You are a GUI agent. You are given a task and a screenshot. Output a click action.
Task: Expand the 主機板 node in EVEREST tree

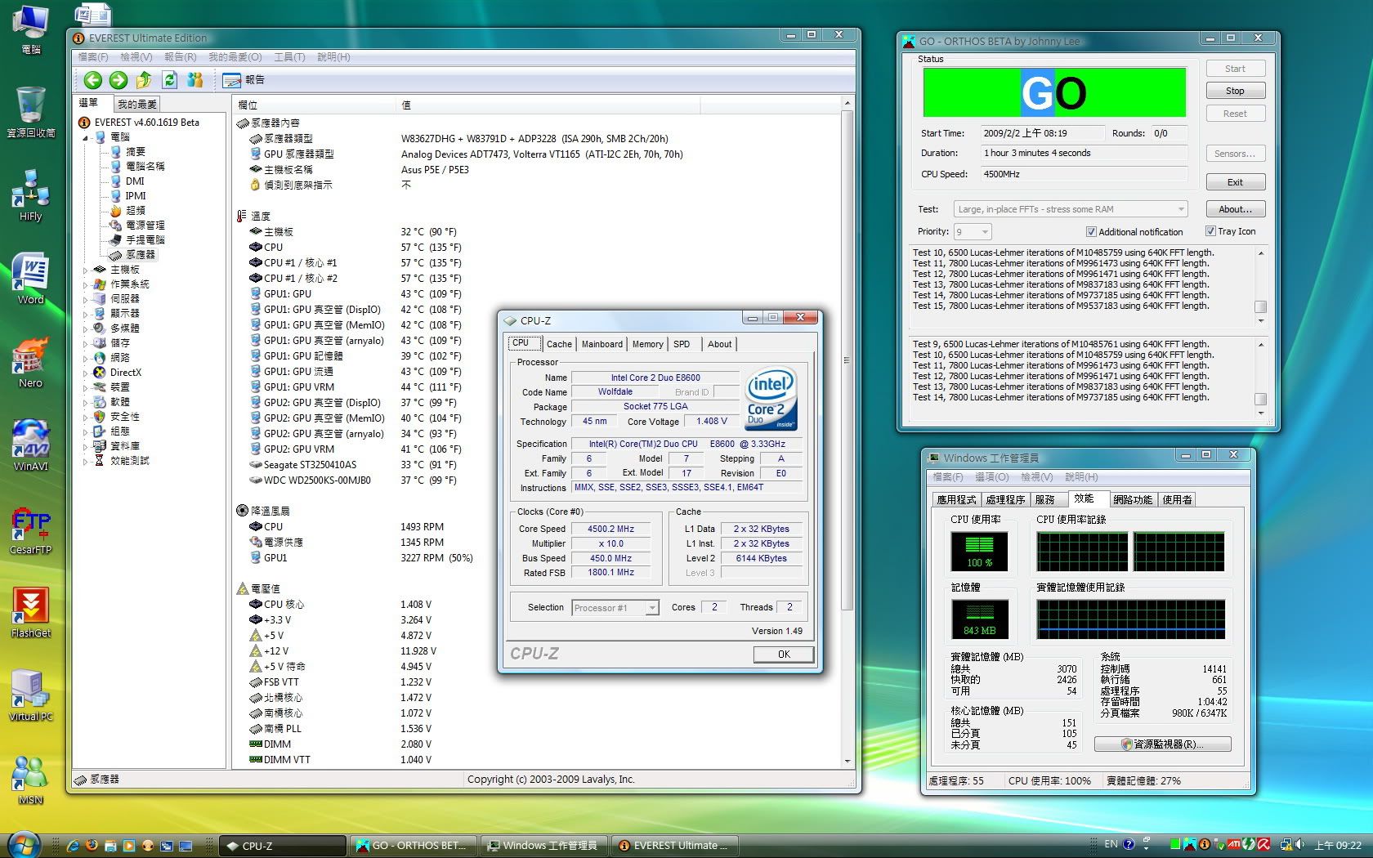[85, 270]
